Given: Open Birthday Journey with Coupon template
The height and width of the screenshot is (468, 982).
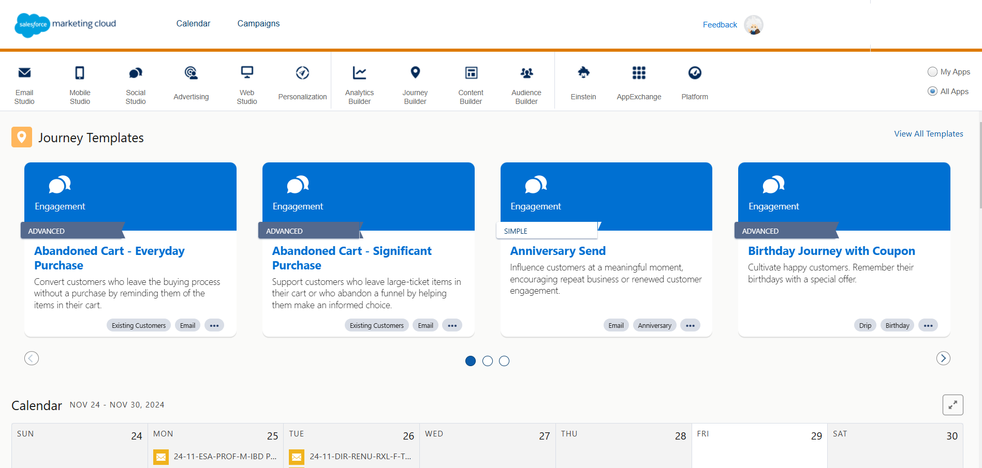Looking at the screenshot, I should pyautogui.click(x=831, y=251).
